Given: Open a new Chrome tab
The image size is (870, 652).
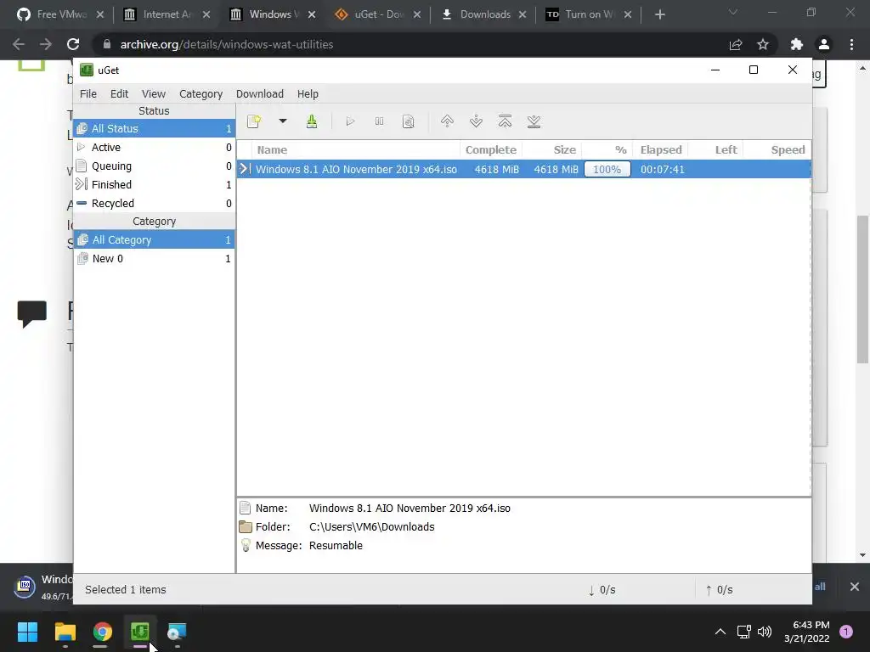Looking at the screenshot, I should click(659, 14).
